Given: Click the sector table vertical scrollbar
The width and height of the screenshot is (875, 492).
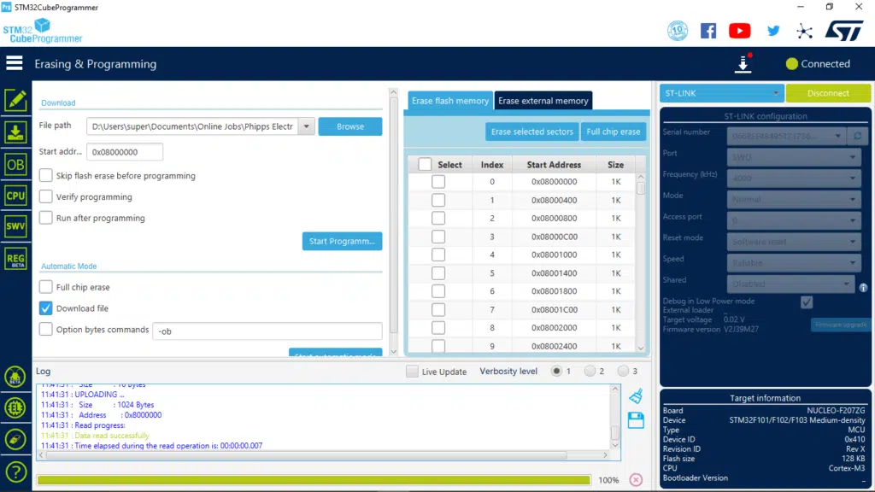Looking at the screenshot, I should pos(641,262).
